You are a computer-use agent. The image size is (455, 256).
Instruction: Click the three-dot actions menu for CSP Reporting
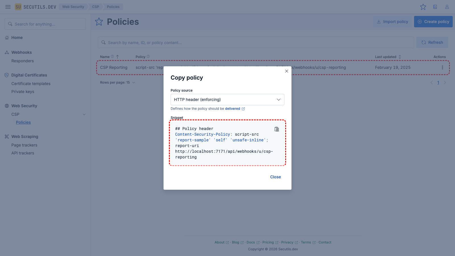(442, 67)
